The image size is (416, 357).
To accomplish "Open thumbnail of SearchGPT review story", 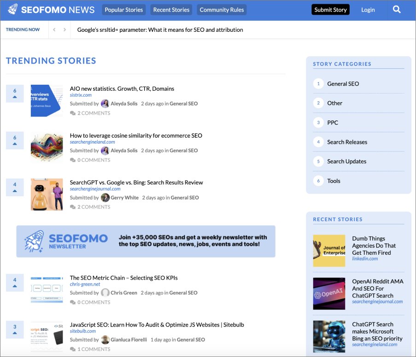I will pyautogui.click(x=47, y=194).
